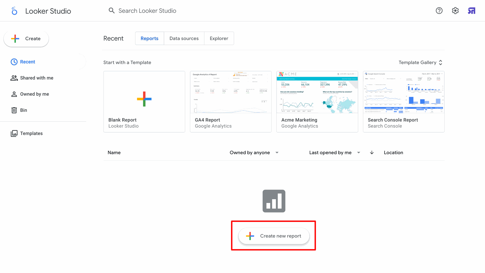Open the Help question mark icon

coord(439,11)
